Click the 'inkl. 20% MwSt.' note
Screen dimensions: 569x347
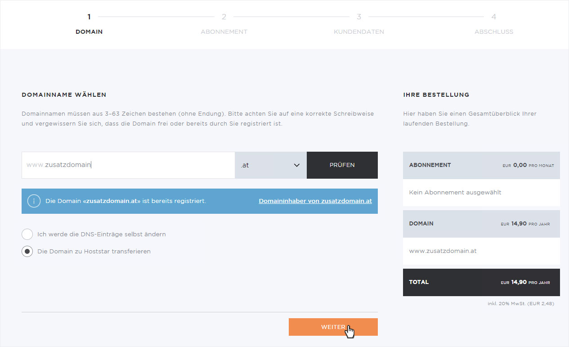coord(521,304)
